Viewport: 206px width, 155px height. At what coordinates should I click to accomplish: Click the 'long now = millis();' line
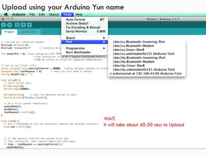18,127
